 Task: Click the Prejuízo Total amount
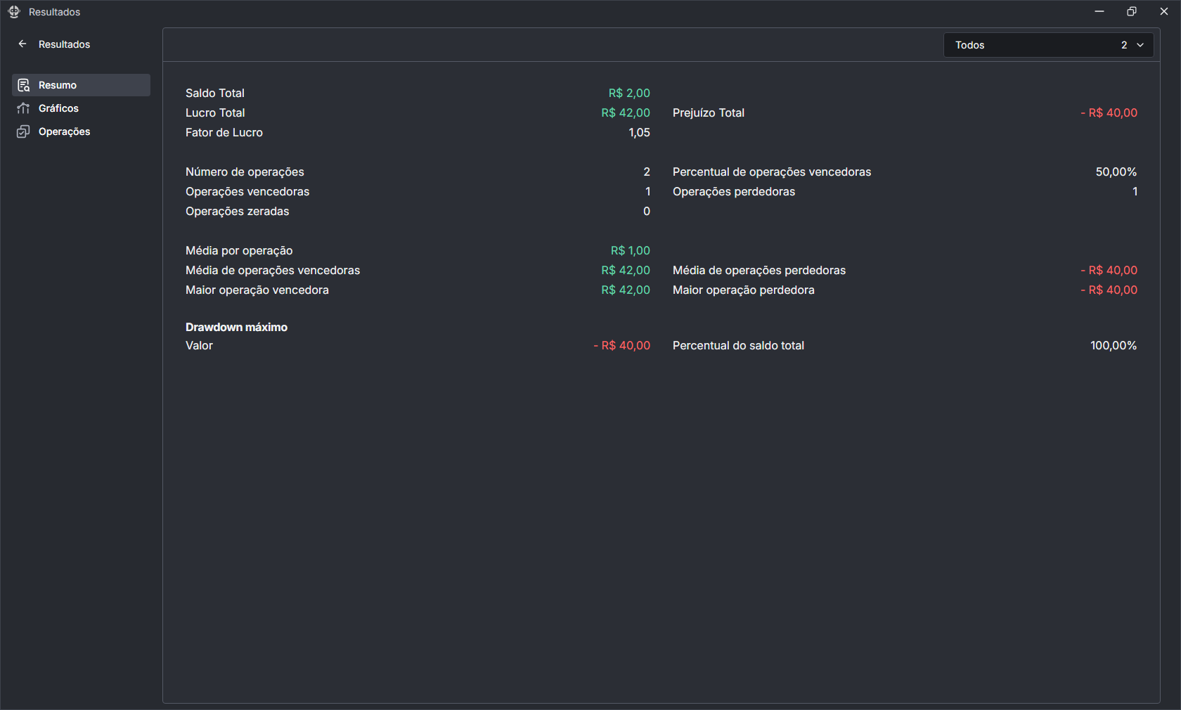pyautogui.click(x=1109, y=112)
